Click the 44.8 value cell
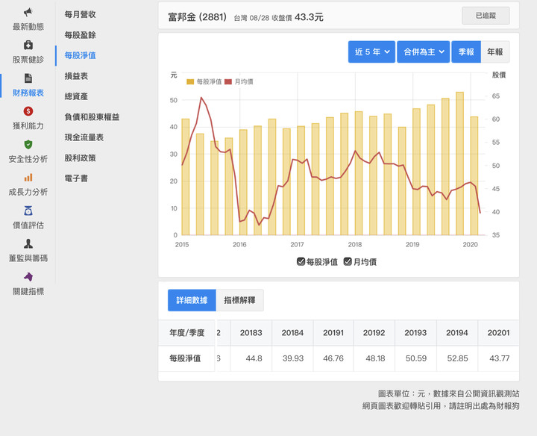The height and width of the screenshot is (436, 537). coord(251,358)
